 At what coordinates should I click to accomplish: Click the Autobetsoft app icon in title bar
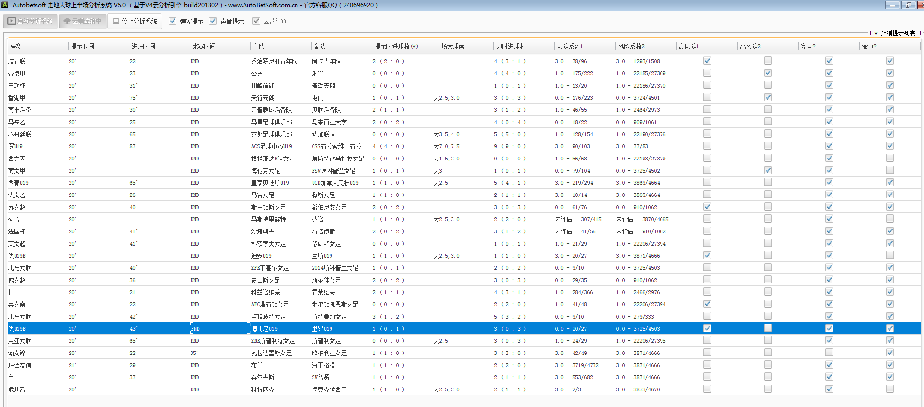[5, 5]
